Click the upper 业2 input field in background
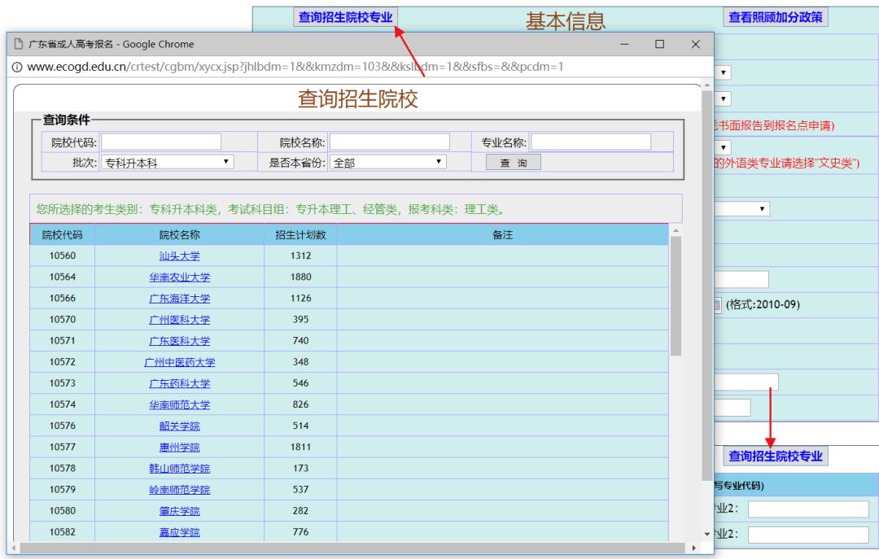Viewport: 879px width, 559px height. pos(808,509)
